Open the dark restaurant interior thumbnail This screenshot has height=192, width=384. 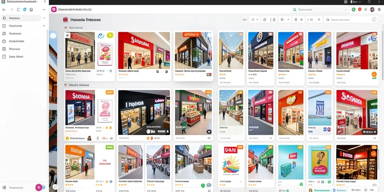(357, 162)
